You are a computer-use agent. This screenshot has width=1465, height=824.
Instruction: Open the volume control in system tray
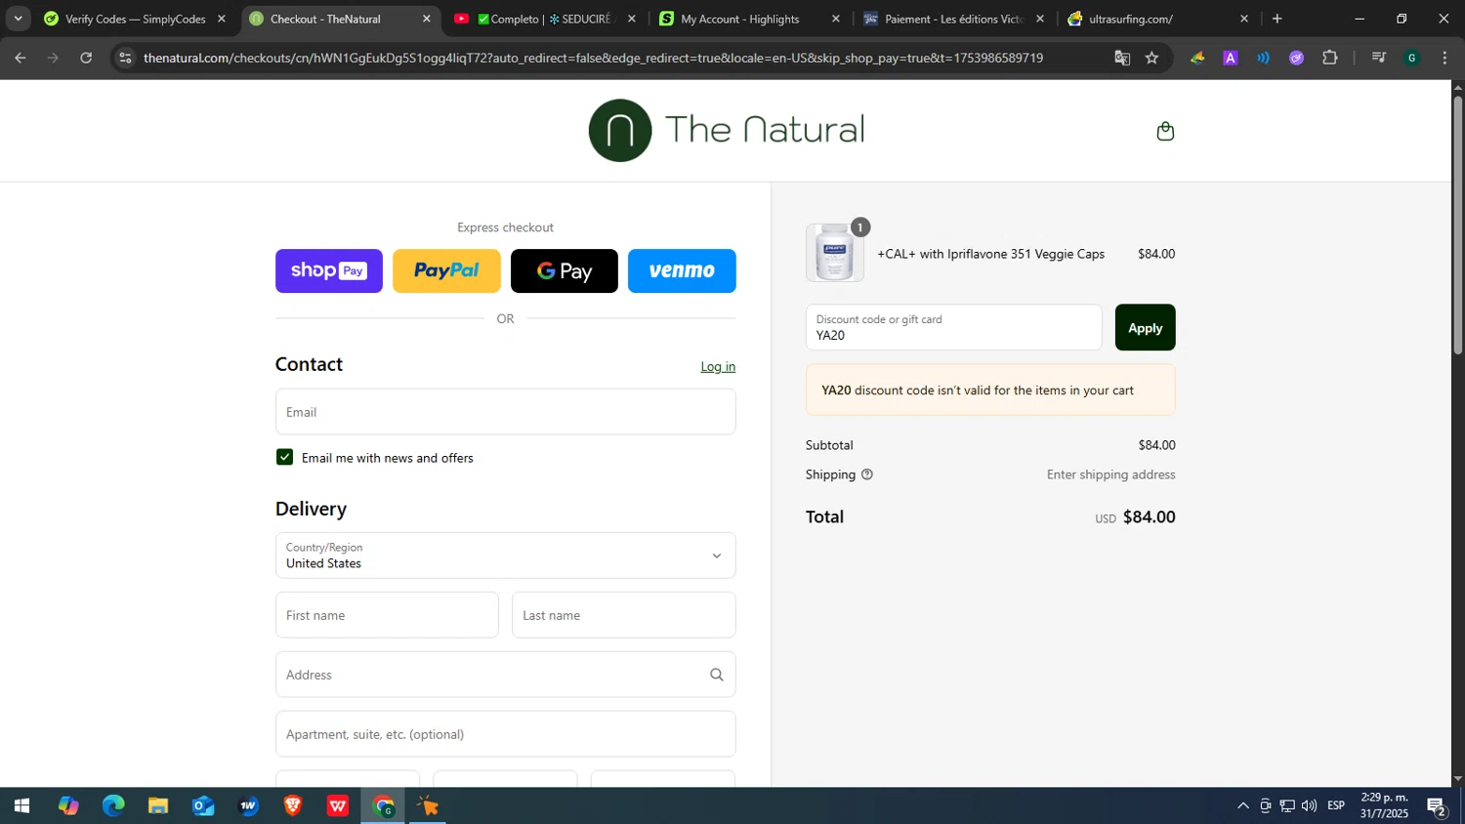click(x=1310, y=806)
